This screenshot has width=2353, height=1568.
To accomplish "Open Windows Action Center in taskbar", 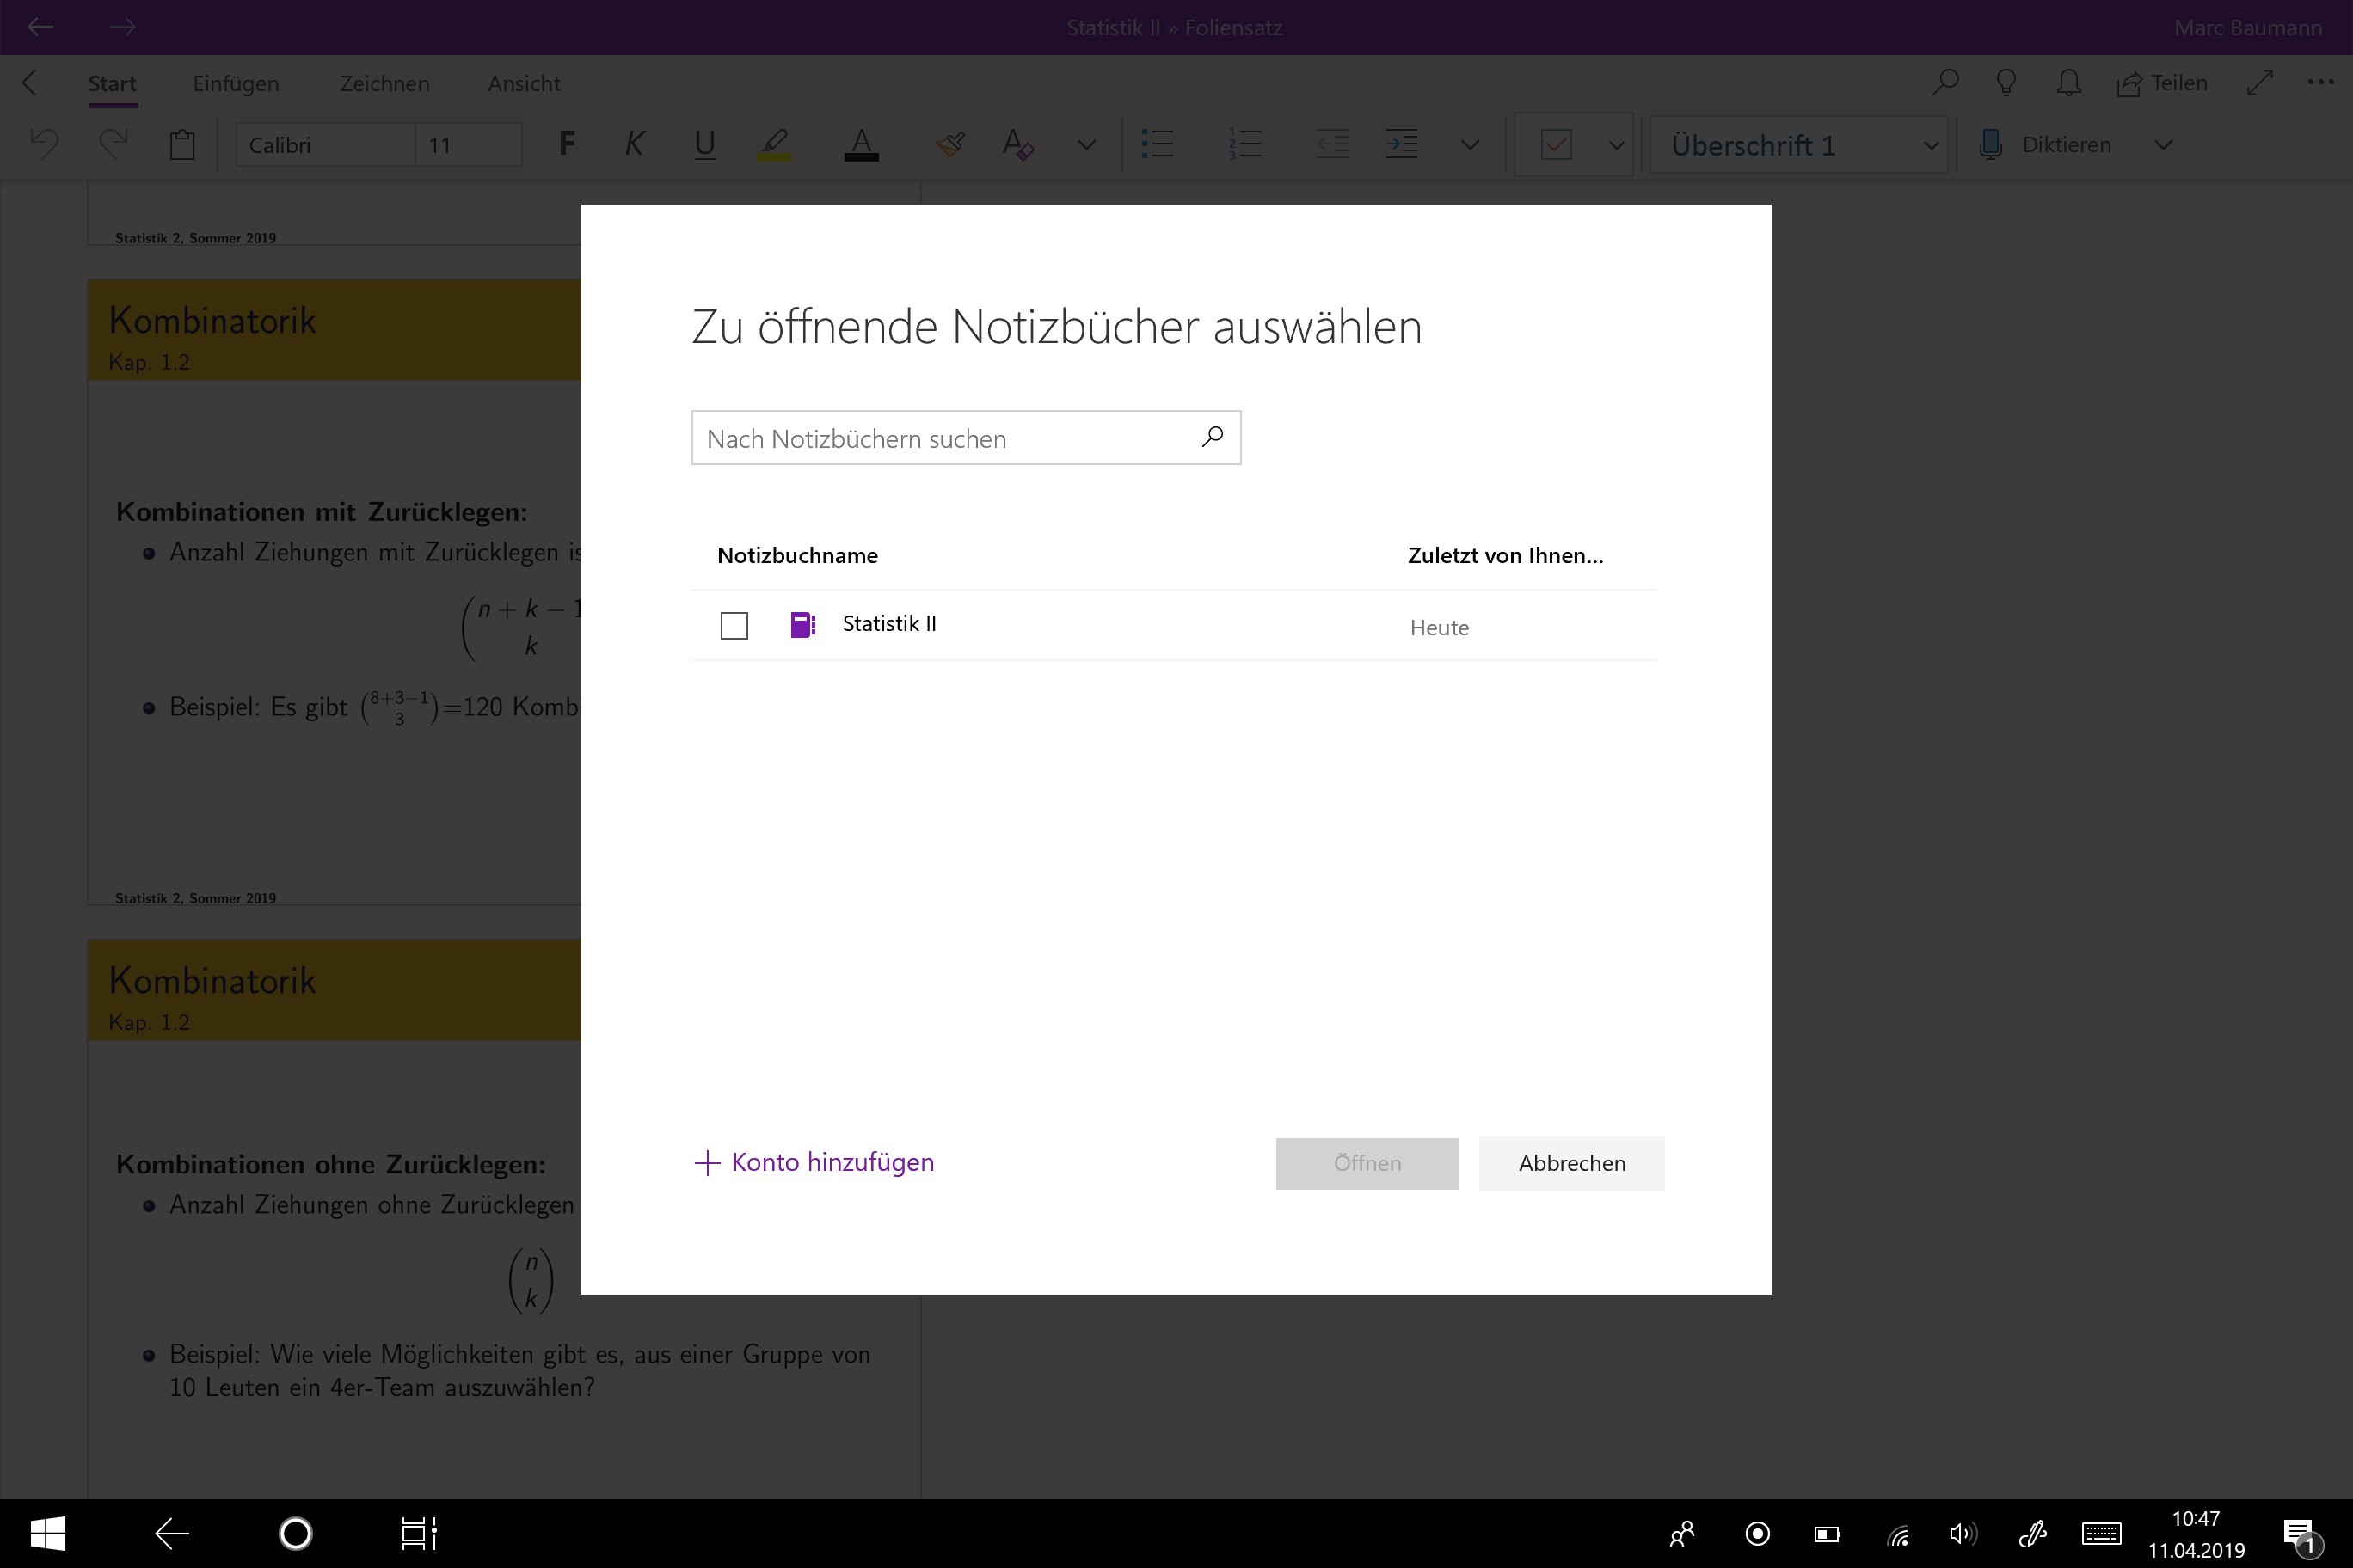I will [2299, 1533].
